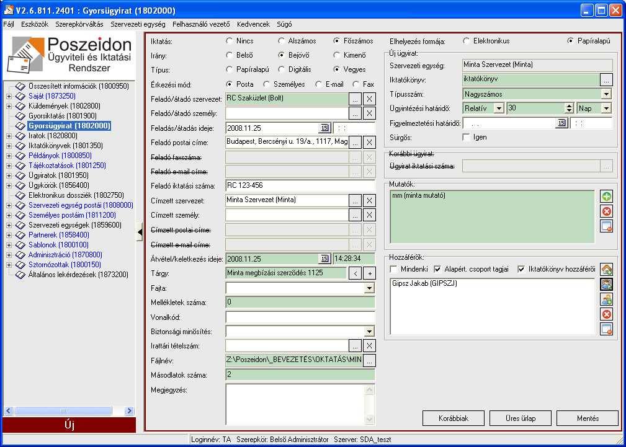The image size is (626, 447).
Task: Open the Típusszám dropdown
Action: (x=606, y=94)
